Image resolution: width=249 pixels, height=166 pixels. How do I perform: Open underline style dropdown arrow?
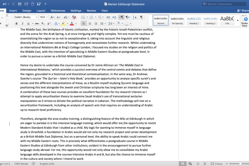(x=32, y=23)
